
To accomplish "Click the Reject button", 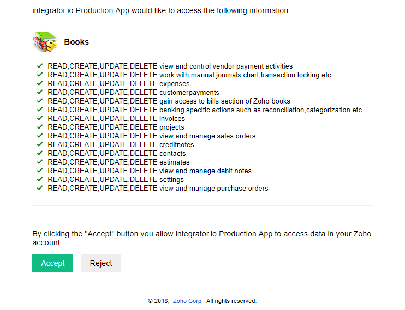I will coord(101,263).
